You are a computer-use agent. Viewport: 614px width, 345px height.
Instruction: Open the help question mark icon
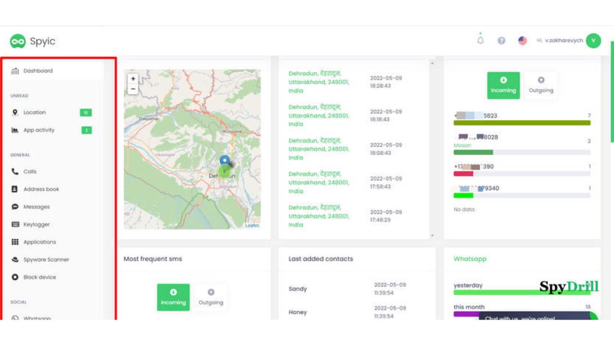point(501,41)
